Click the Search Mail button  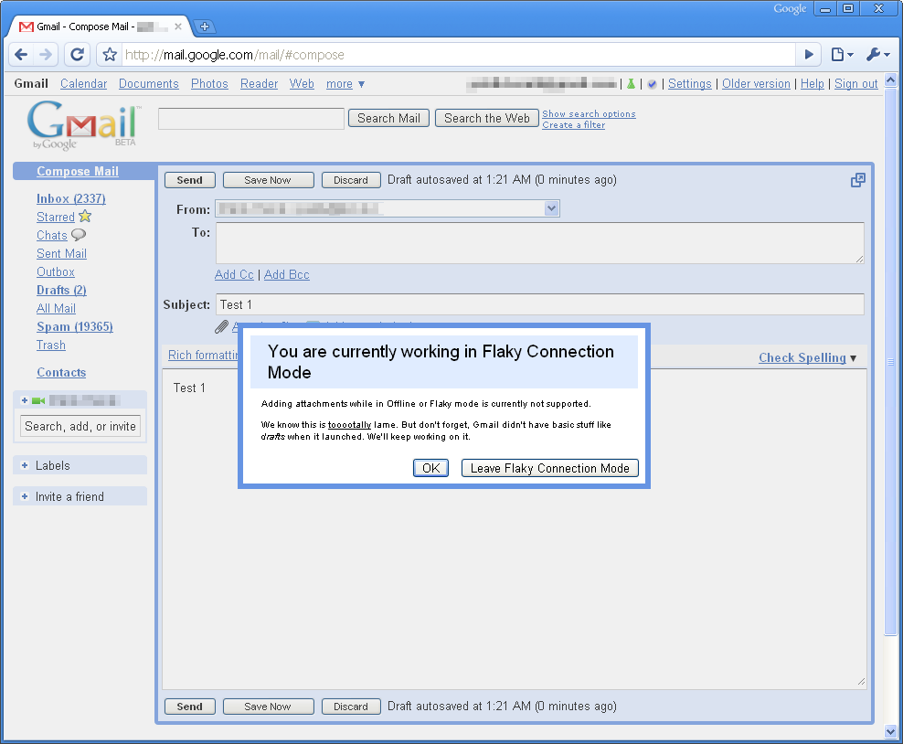388,118
